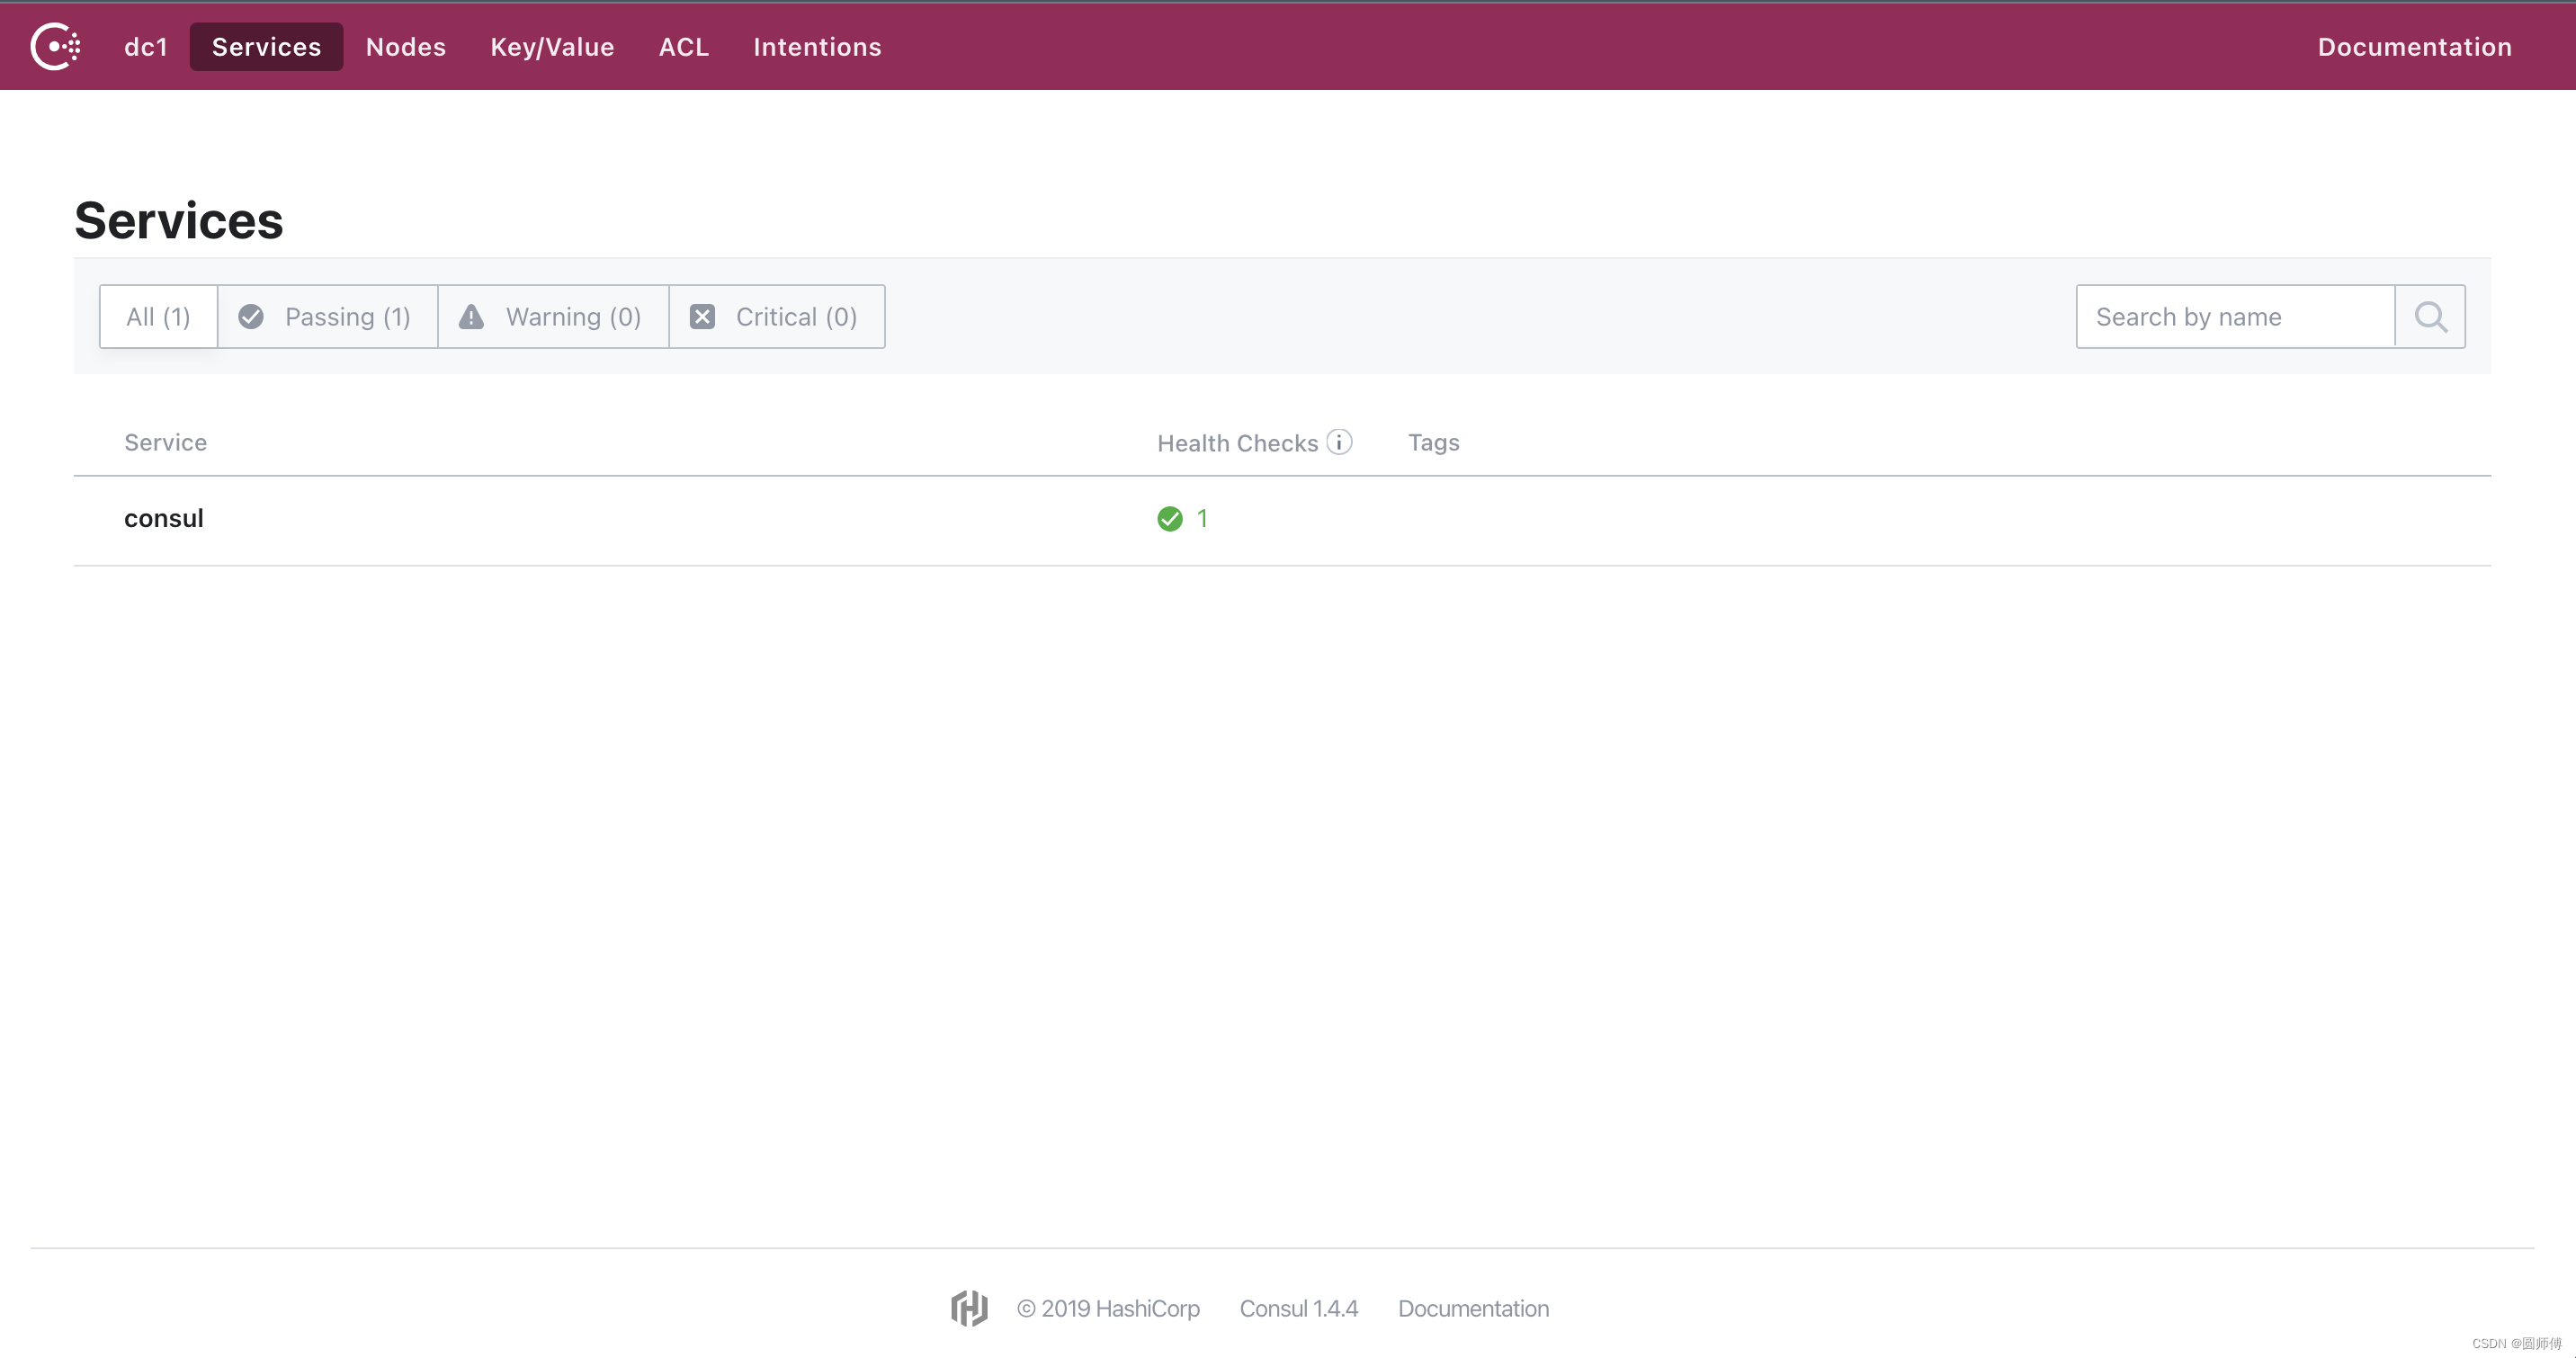Click the Passing checkmark icon

tap(250, 316)
